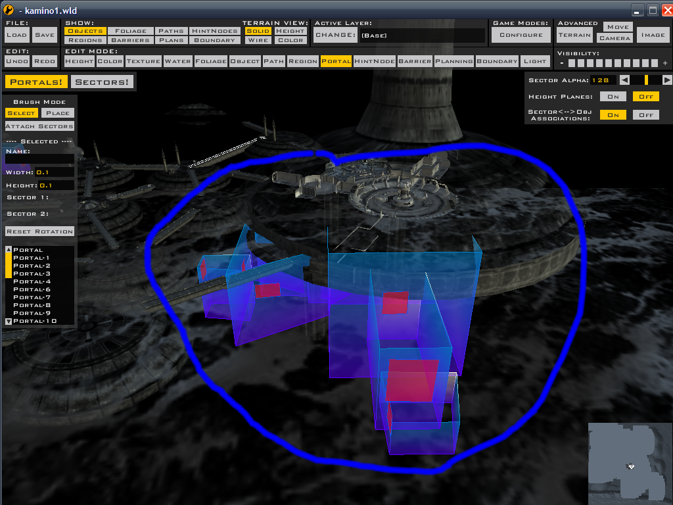
Task: Toggle HintNodes display in Show section
Action: coord(215,31)
